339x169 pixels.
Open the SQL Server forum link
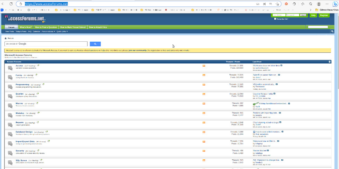(x=21, y=160)
